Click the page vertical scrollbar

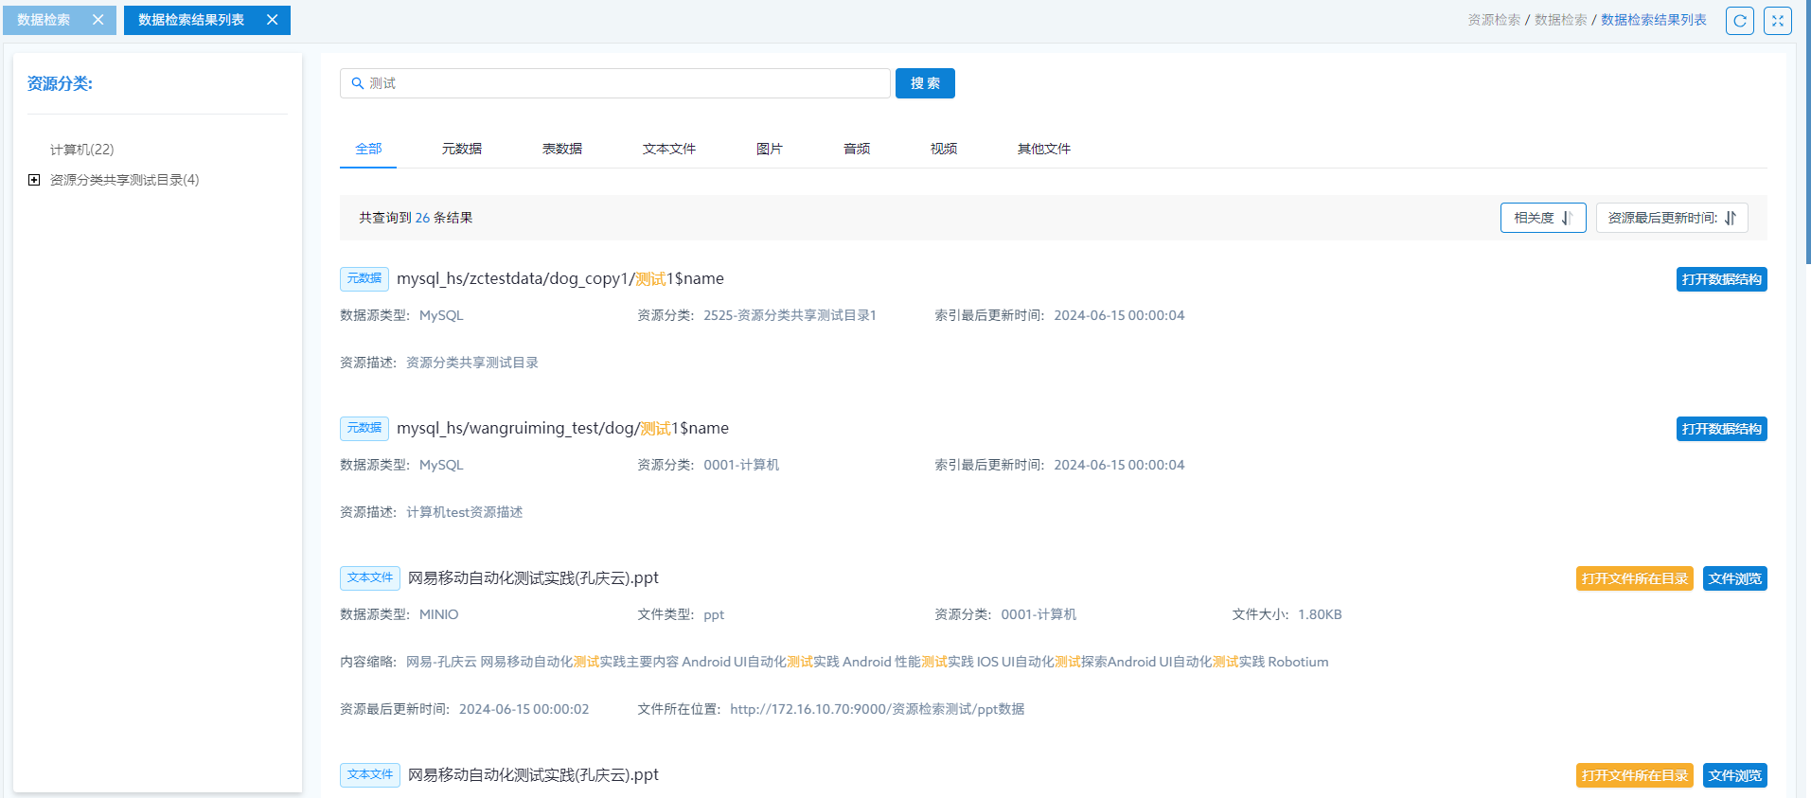pyautogui.click(x=1807, y=133)
